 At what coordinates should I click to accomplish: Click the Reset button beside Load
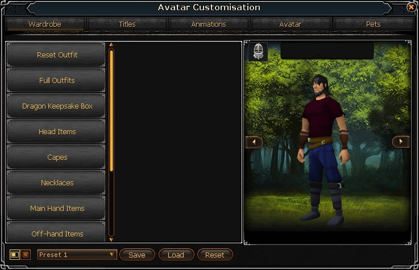tap(215, 255)
